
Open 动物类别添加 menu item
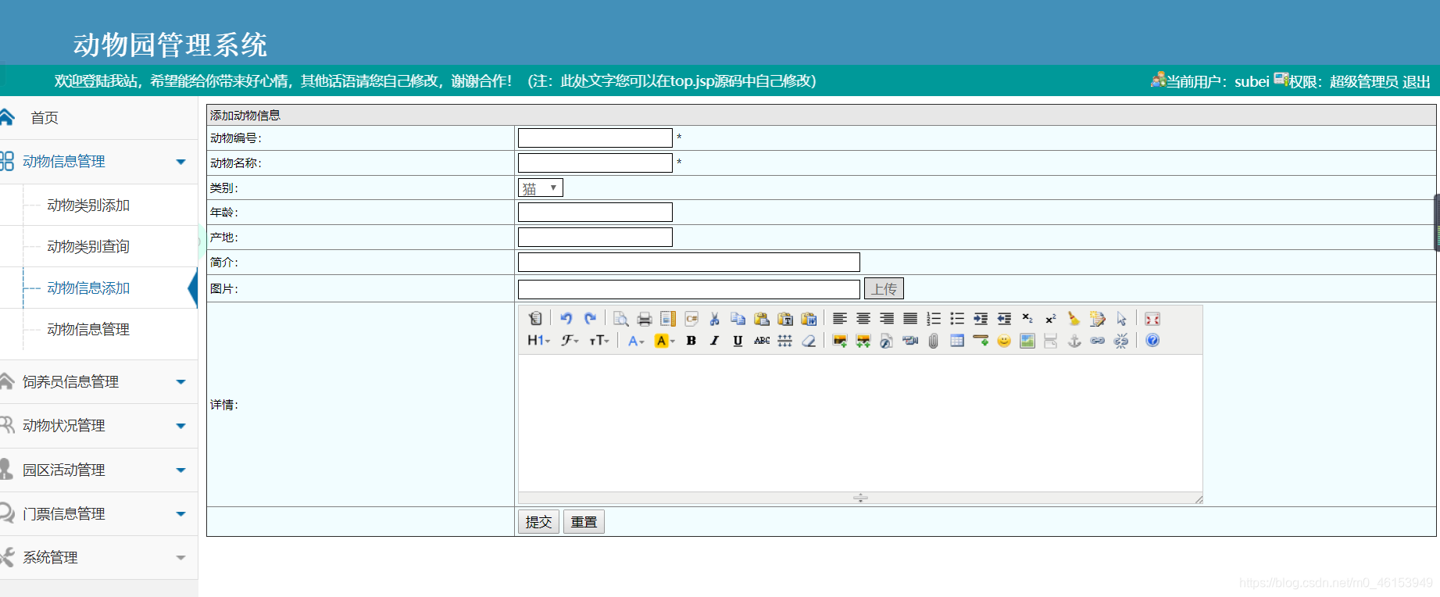(88, 206)
